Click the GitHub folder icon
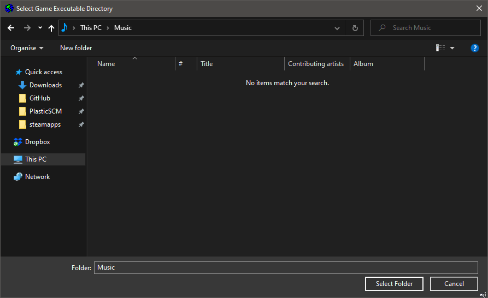This screenshot has height=298, width=488. click(x=22, y=98)
